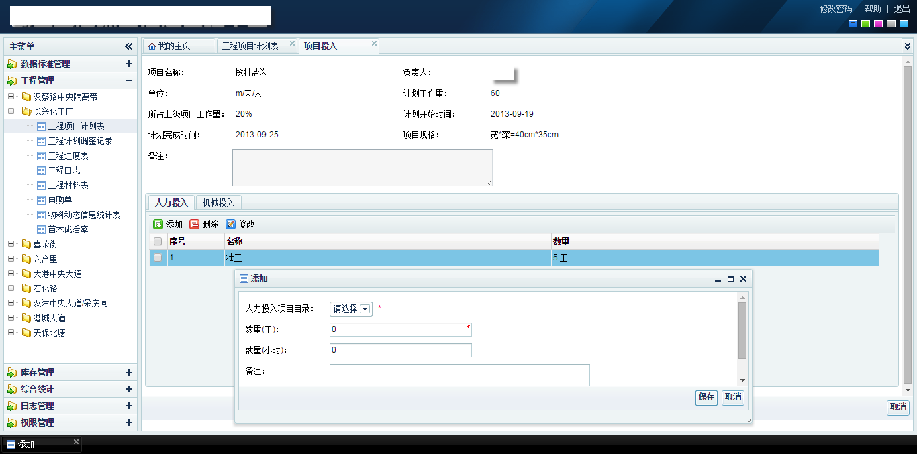917x454 pixels.
Task: Close the 工程项目计划表 tab
Action: click(x=292, y=44)
